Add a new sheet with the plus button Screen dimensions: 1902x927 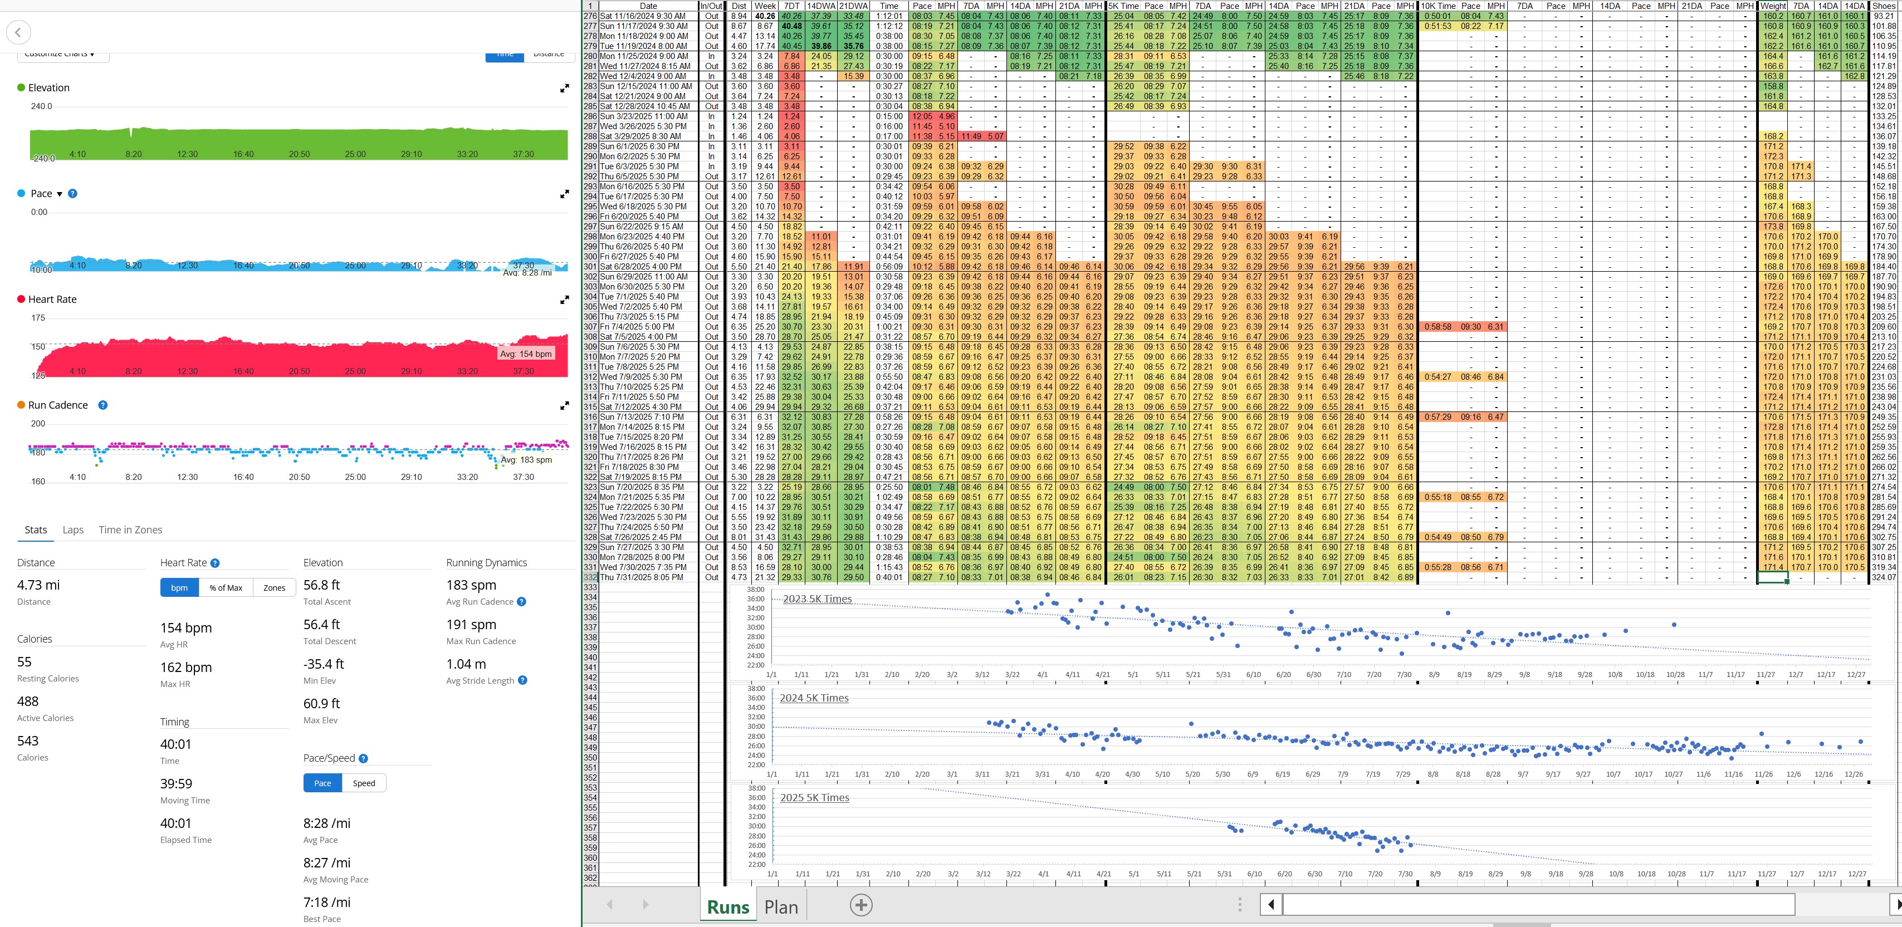pyautogui.click(x=861, y=905)
